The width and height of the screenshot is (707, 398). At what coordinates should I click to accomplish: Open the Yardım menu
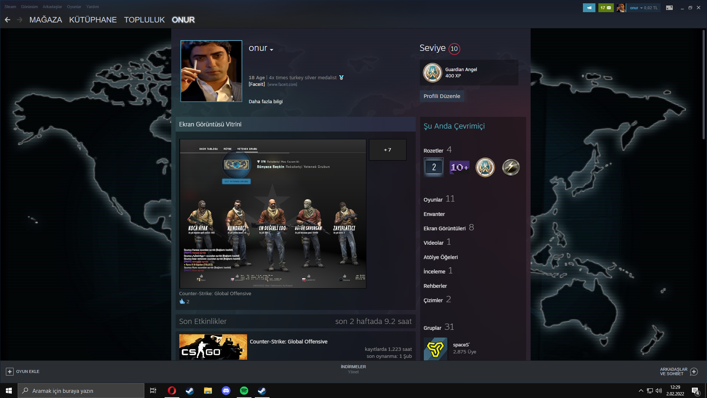point(92,7)
